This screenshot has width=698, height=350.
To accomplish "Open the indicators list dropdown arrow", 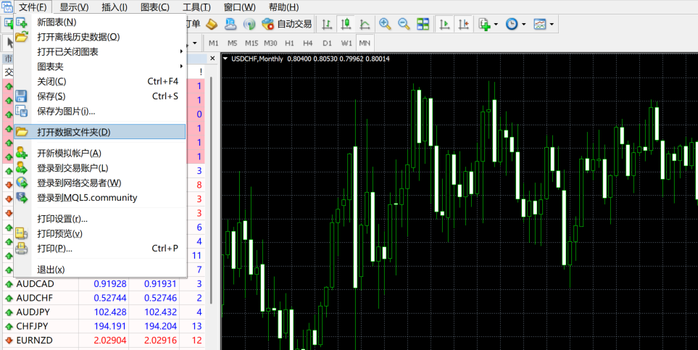I will pyautogui.click(x=496, y=25).
